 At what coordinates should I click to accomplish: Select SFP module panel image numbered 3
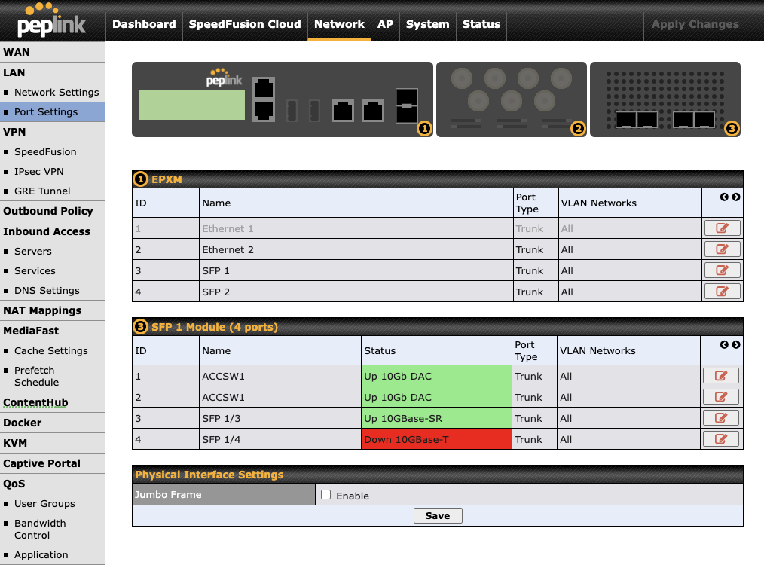point(665,99)
